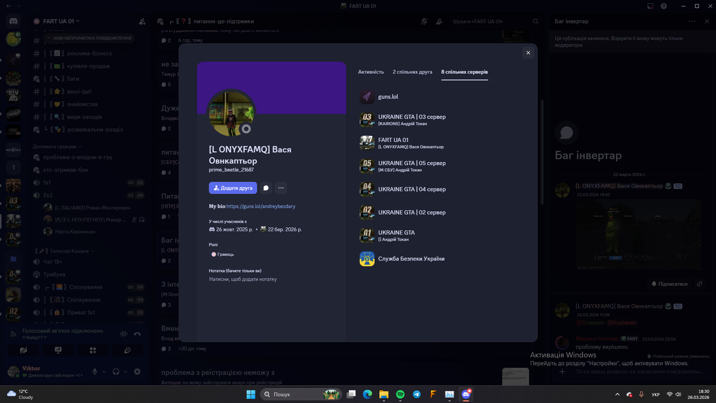Image resolution: width=716 pixels, height=403 pixels.
Task: Join the Чат 18+ voice channel
Action: tap(90, 262)
